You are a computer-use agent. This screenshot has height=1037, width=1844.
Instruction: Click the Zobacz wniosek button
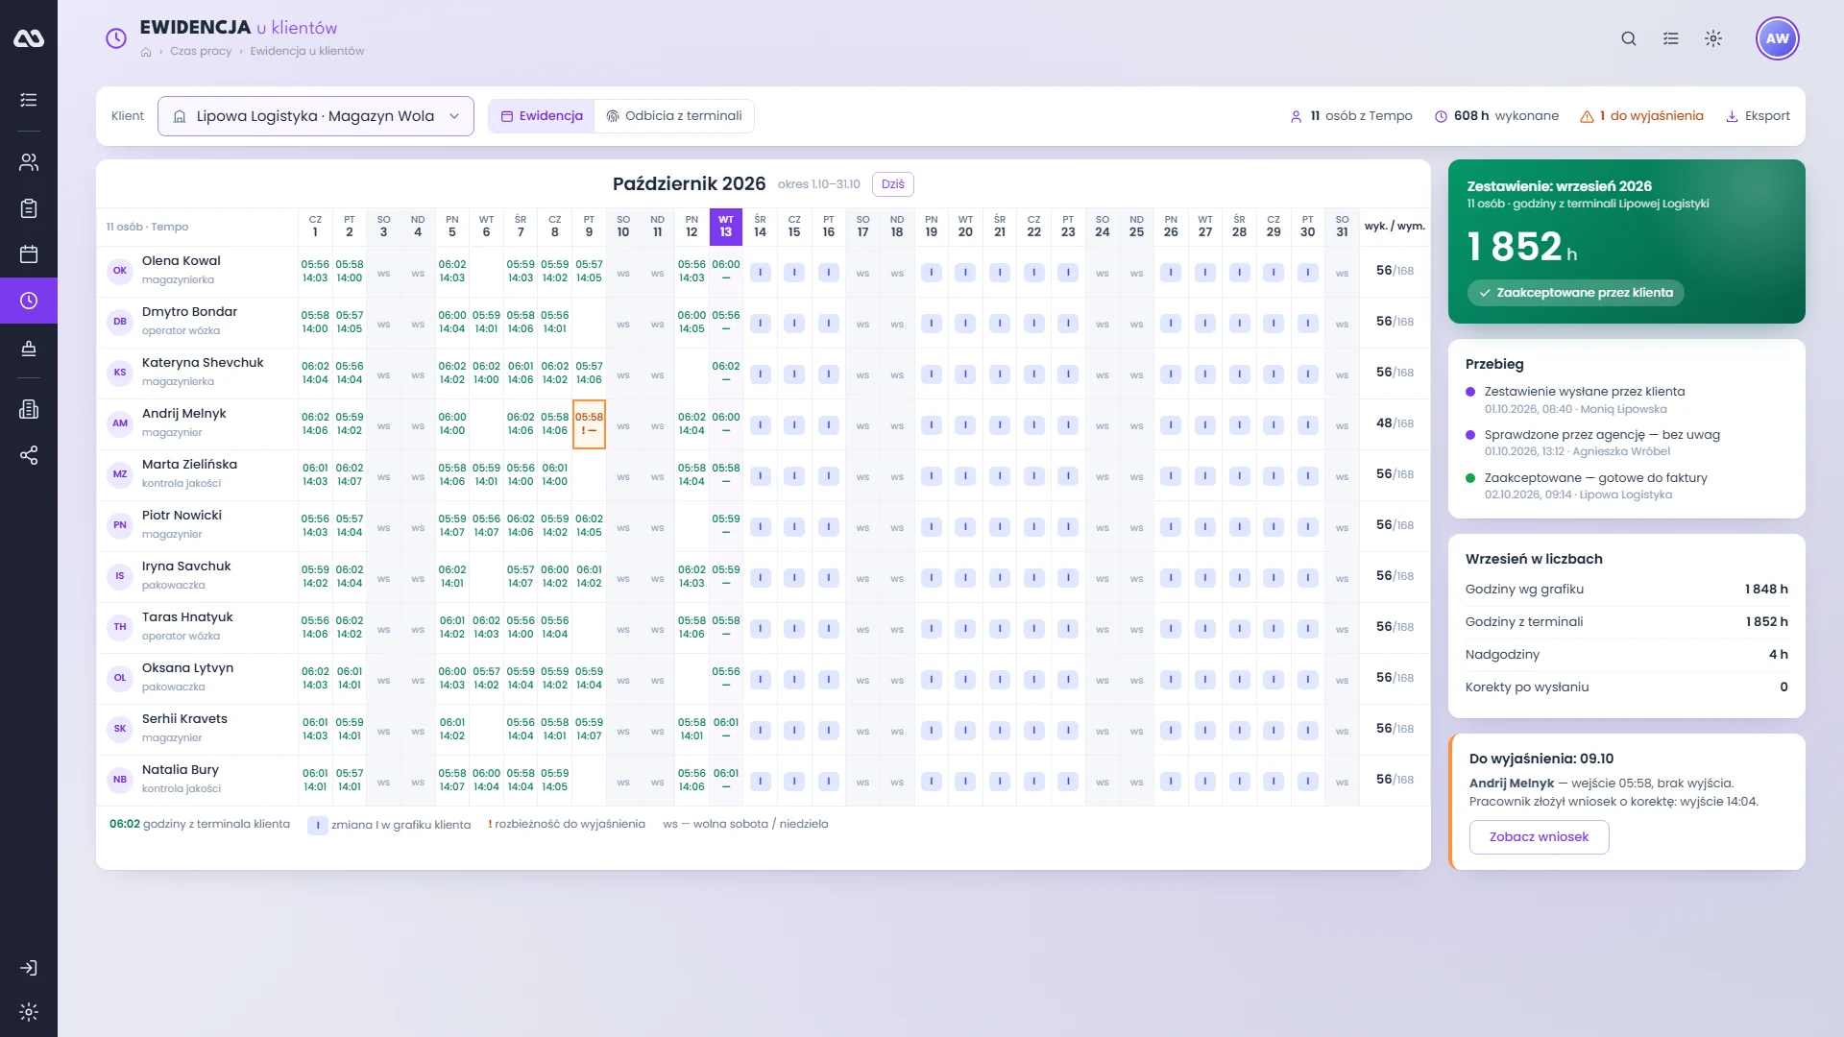tap(1539, 837)
